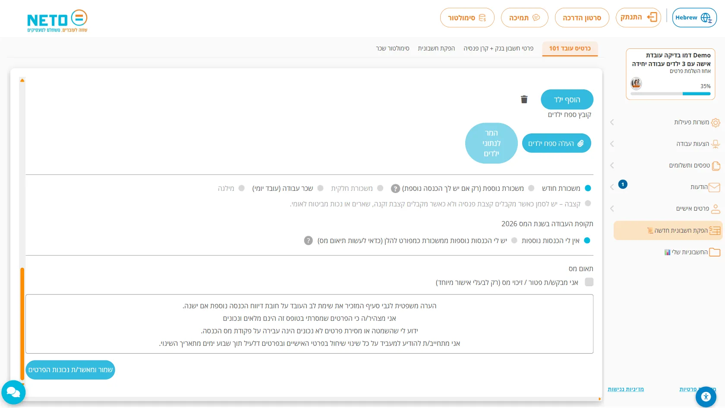725x408 pixels.
Task: Select יש לי הכנסות נוספות radio
Action: (514, 240)
